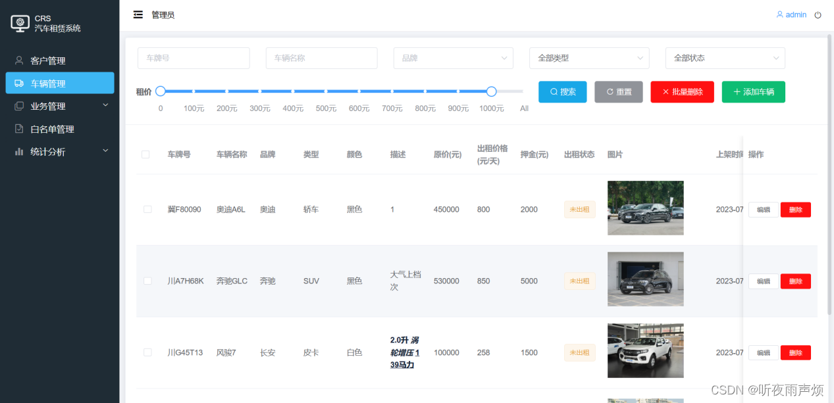Click the rent slider right handle at 1000元
The height and width of the screenshot is (403, 834).
coord(491,91)
